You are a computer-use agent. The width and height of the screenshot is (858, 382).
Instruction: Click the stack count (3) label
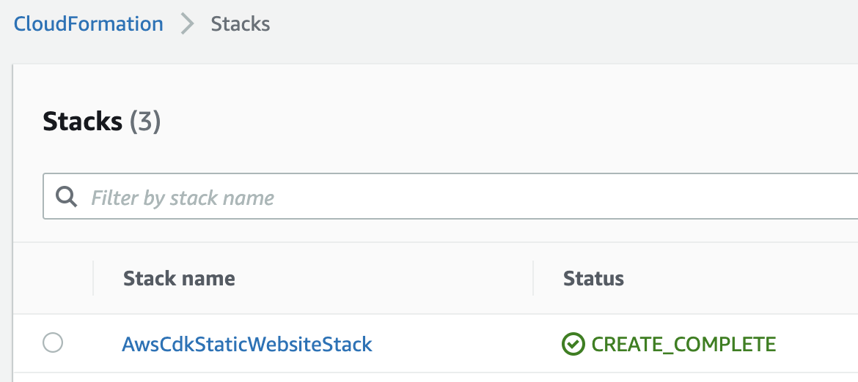click(145, 121)
